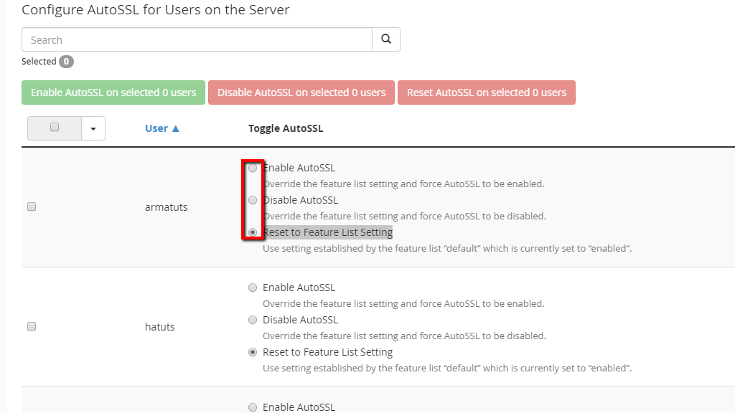735x413 pixels.
Task: Check the armatuts row selection checkbox
Action: [x=30, y=206]
